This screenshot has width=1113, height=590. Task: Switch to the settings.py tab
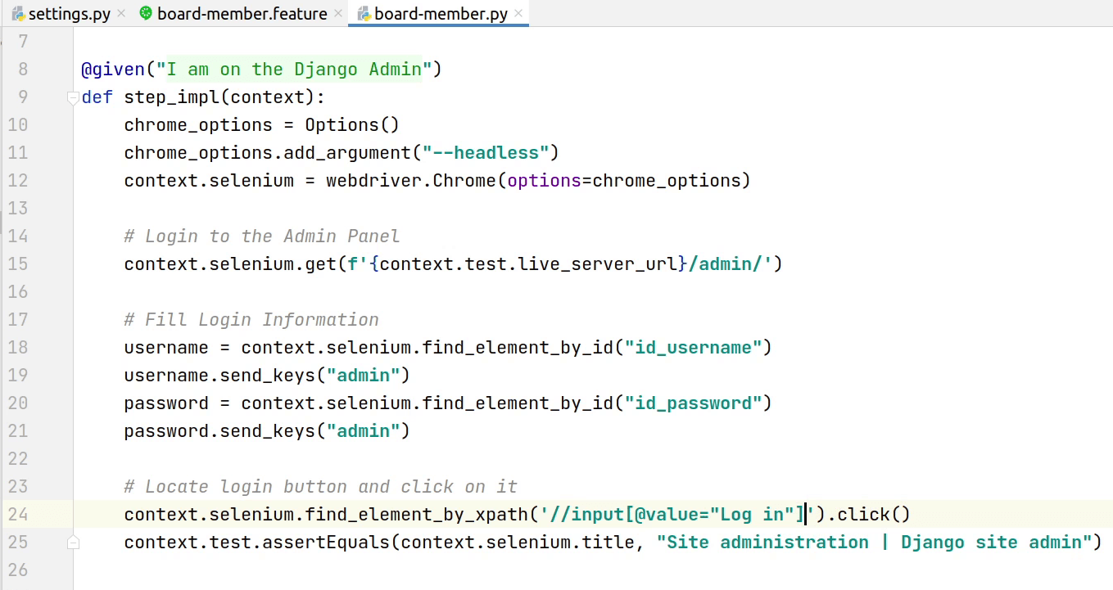click(69, 14)
